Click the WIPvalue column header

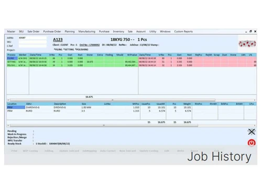132,55
